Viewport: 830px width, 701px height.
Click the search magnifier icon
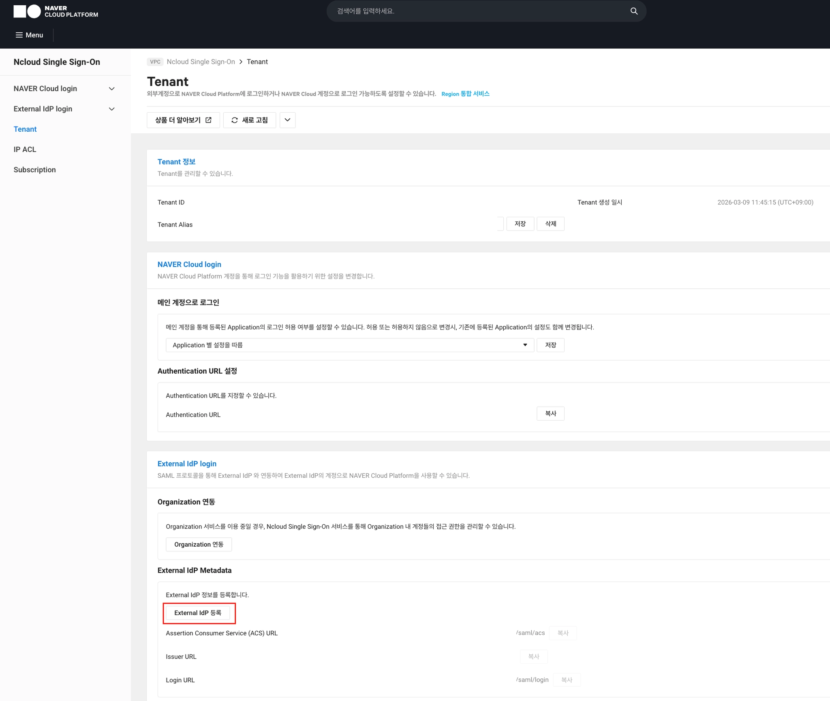point(634,11)
